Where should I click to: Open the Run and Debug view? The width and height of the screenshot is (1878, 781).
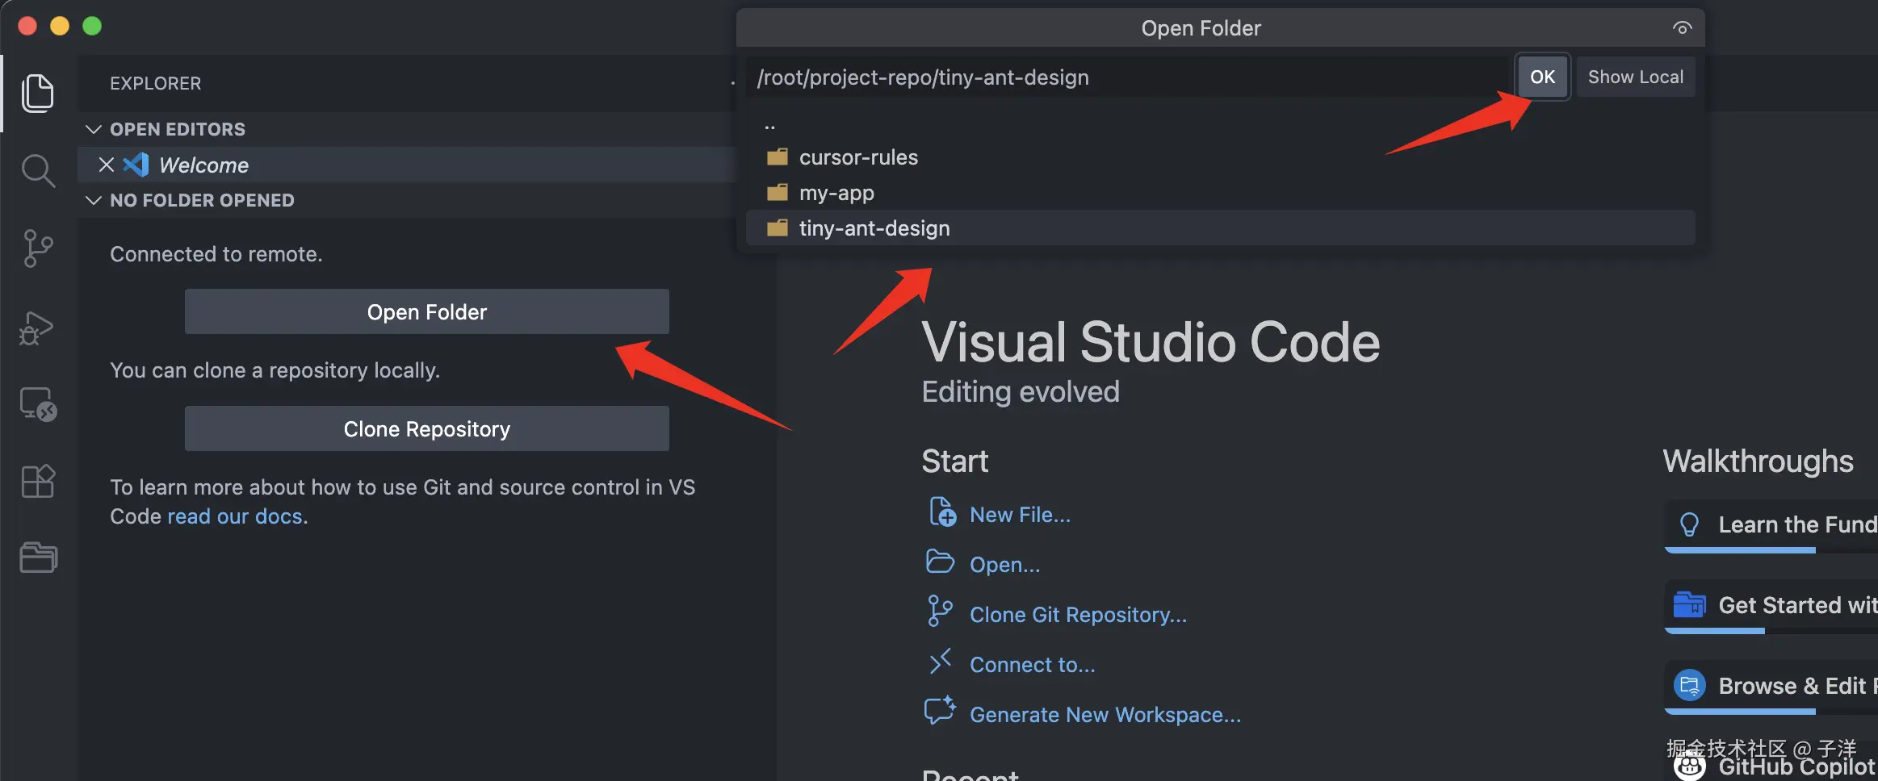(37, 328)
